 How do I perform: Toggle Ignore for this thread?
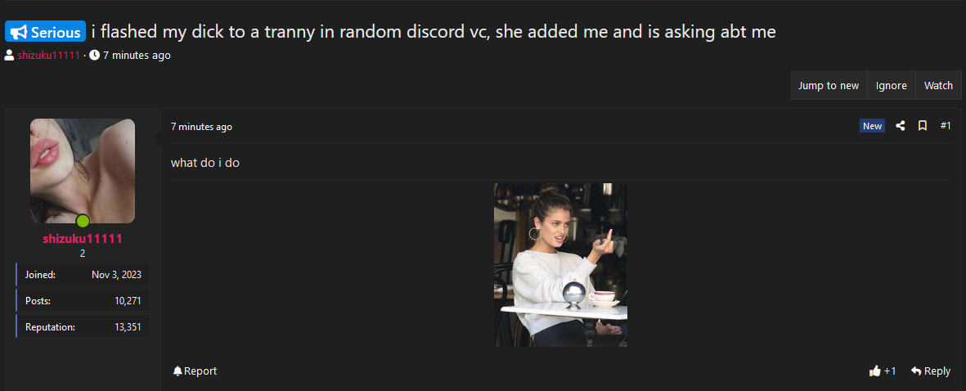[x=891, y=86]
